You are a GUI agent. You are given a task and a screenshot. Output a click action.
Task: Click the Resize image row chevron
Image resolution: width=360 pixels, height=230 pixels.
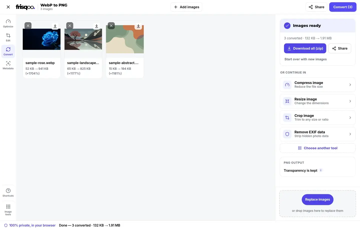coord(350,101)
